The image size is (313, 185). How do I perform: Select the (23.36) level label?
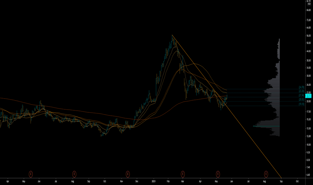[x=302, y=91]
